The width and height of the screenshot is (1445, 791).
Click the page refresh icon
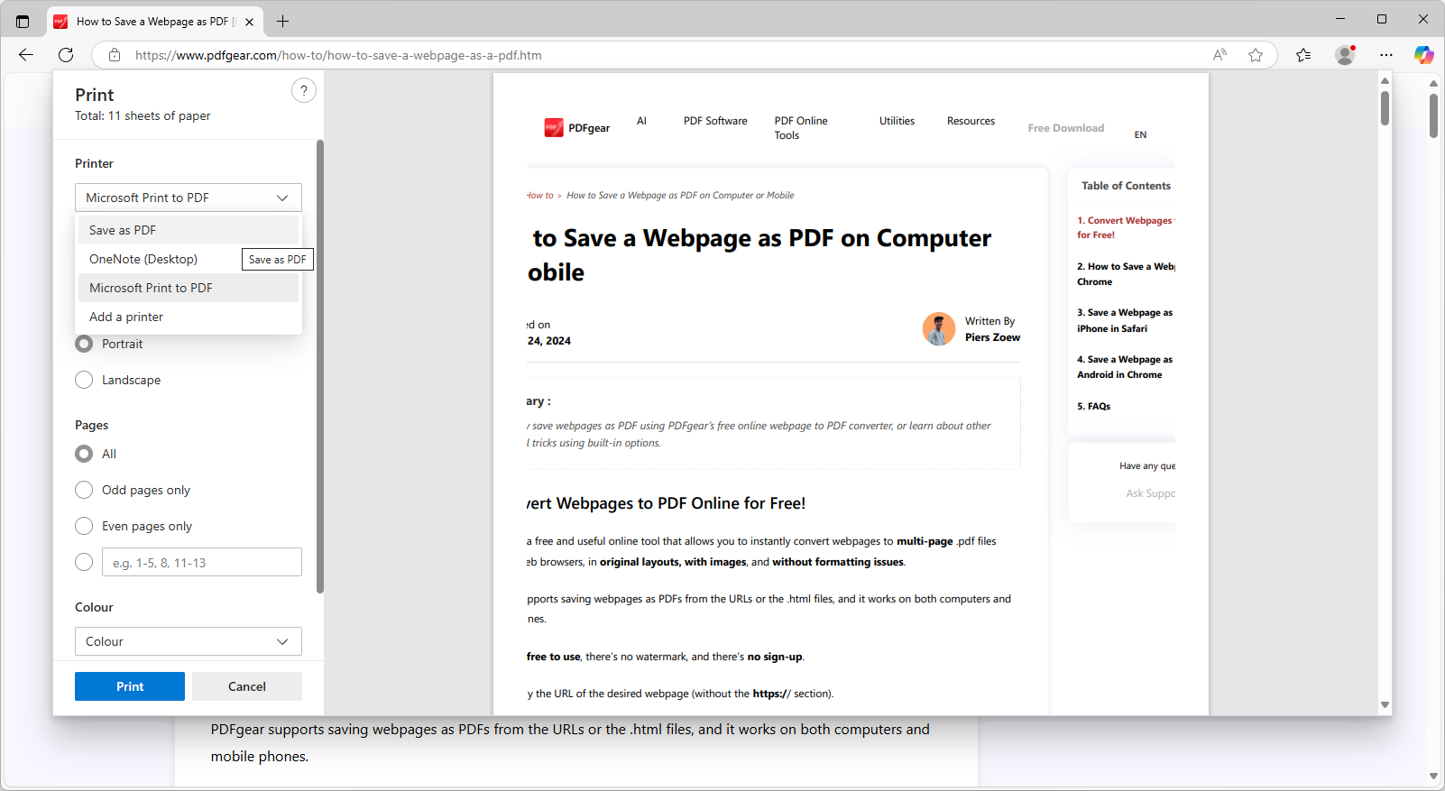pyautogui.click(x=66, y=55)
